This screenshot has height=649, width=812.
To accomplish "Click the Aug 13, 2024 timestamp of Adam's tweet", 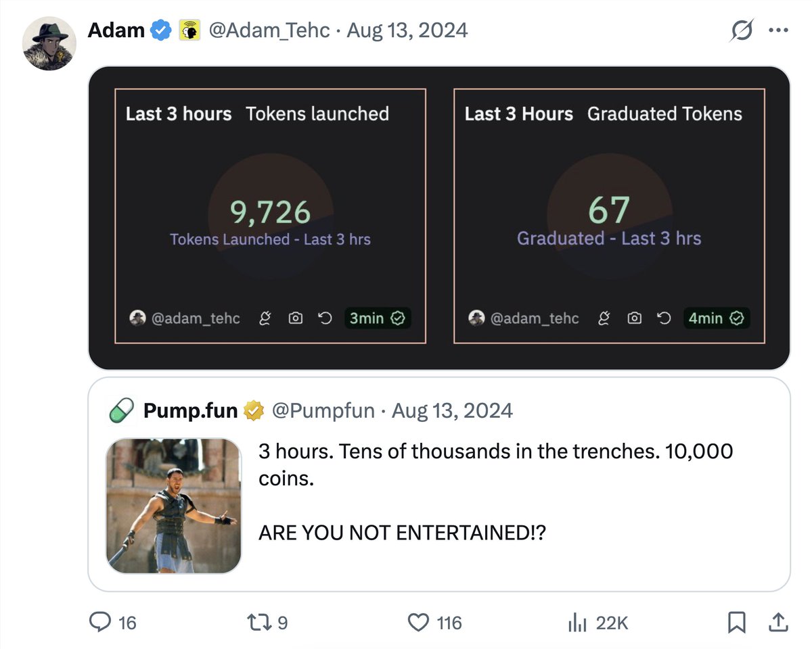I will coord(407,30).
